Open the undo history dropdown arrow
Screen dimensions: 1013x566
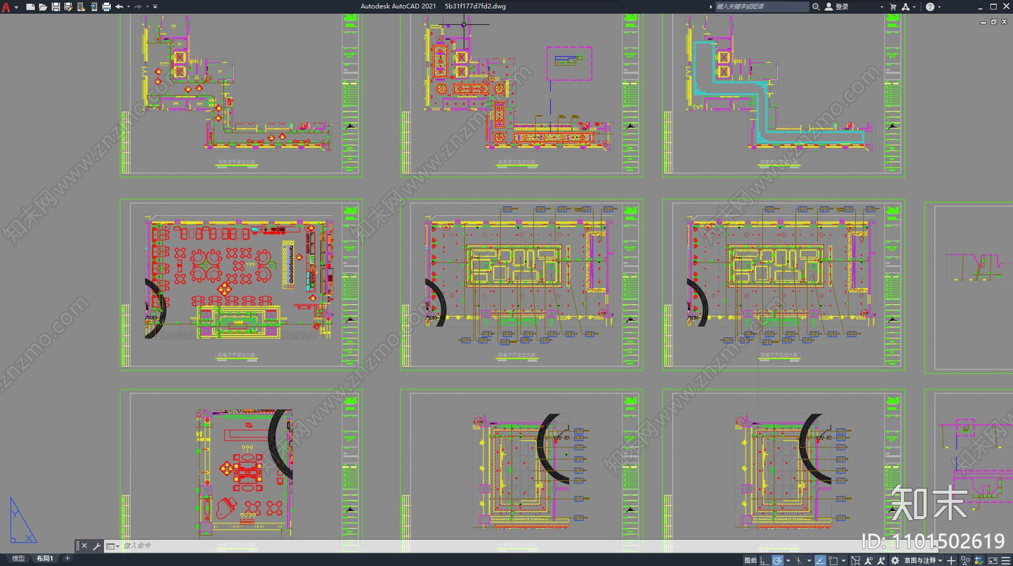(x=129, y=6)
